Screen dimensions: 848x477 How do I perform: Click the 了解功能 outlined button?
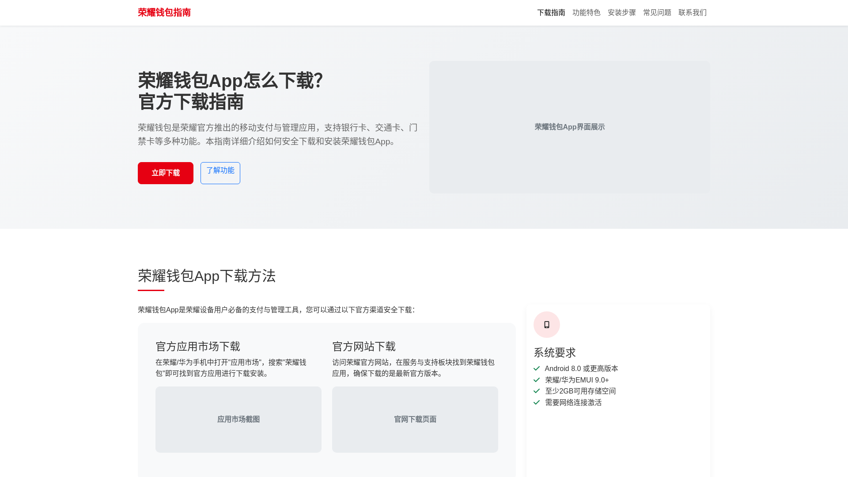pyautogui.click(x=220, y=173)
